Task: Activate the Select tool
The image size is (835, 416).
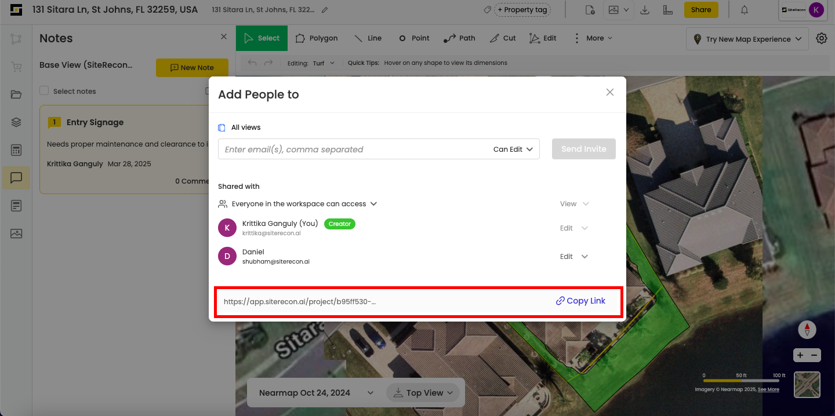Action: click(262, 38)
